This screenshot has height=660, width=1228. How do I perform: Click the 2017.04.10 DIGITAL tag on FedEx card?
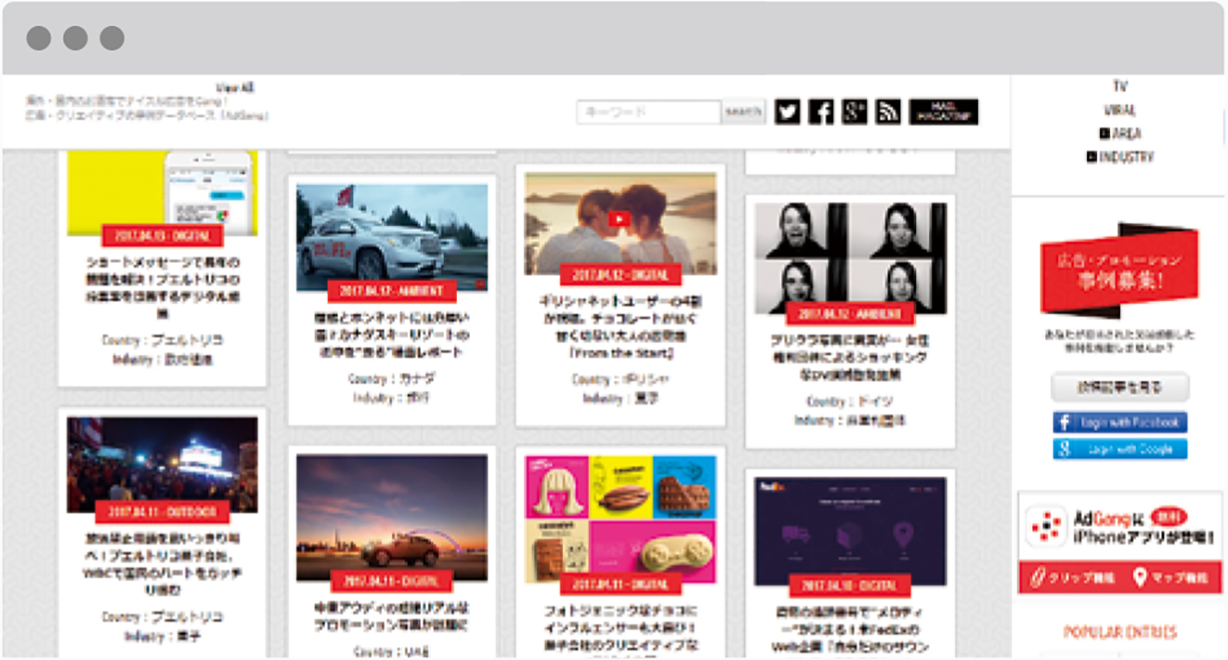[850, 585]
